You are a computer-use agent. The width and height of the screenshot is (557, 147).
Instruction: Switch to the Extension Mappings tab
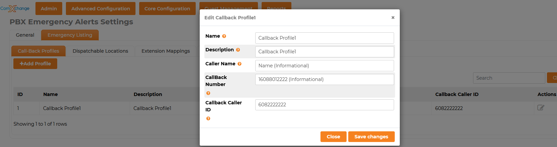166,51
